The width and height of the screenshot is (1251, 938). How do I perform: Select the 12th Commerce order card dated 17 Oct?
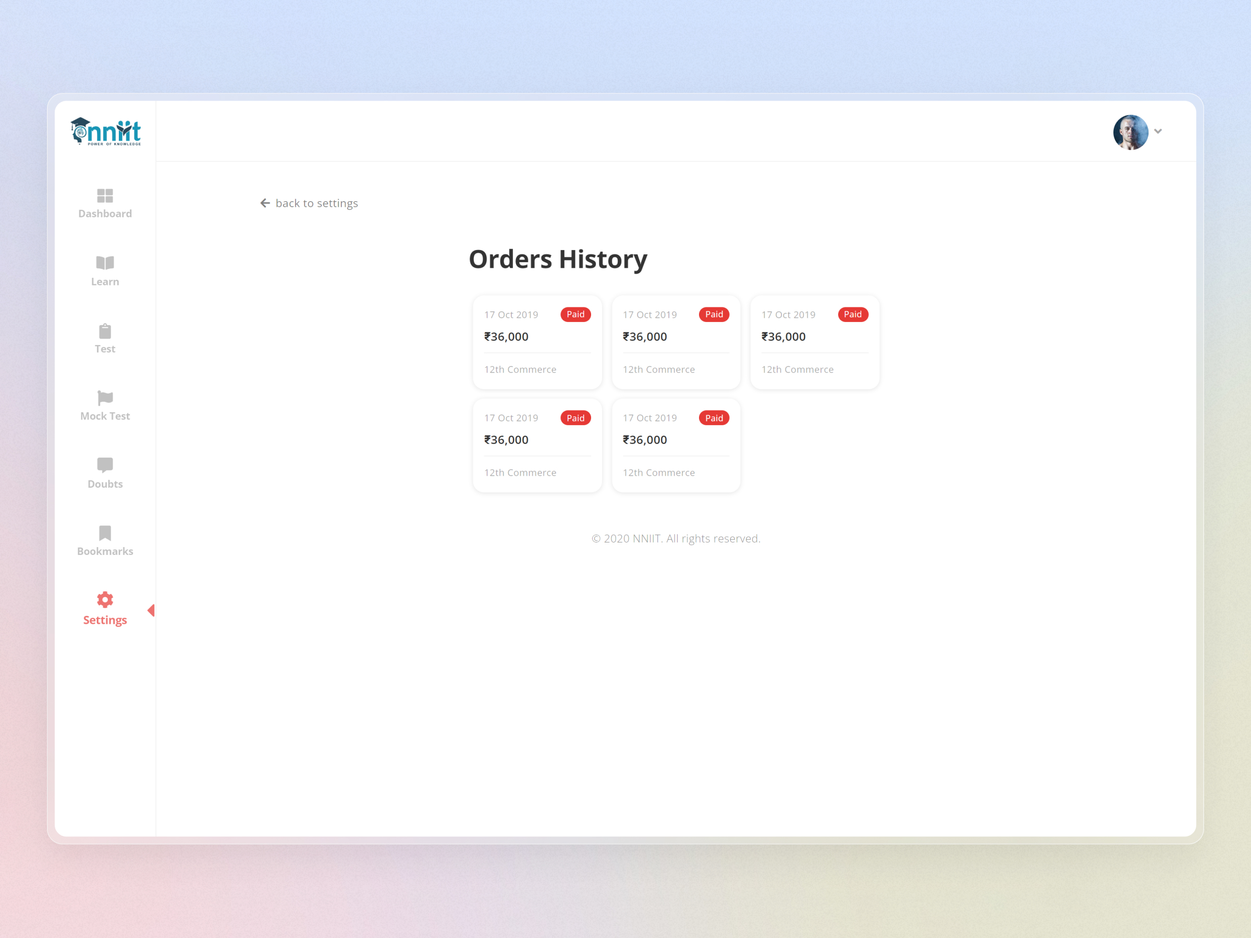click(x=537, y=342)
